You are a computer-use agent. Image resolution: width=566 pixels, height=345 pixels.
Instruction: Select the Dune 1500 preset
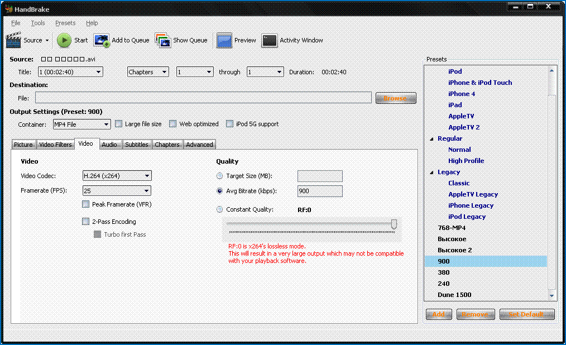click(x=454, y=295)
